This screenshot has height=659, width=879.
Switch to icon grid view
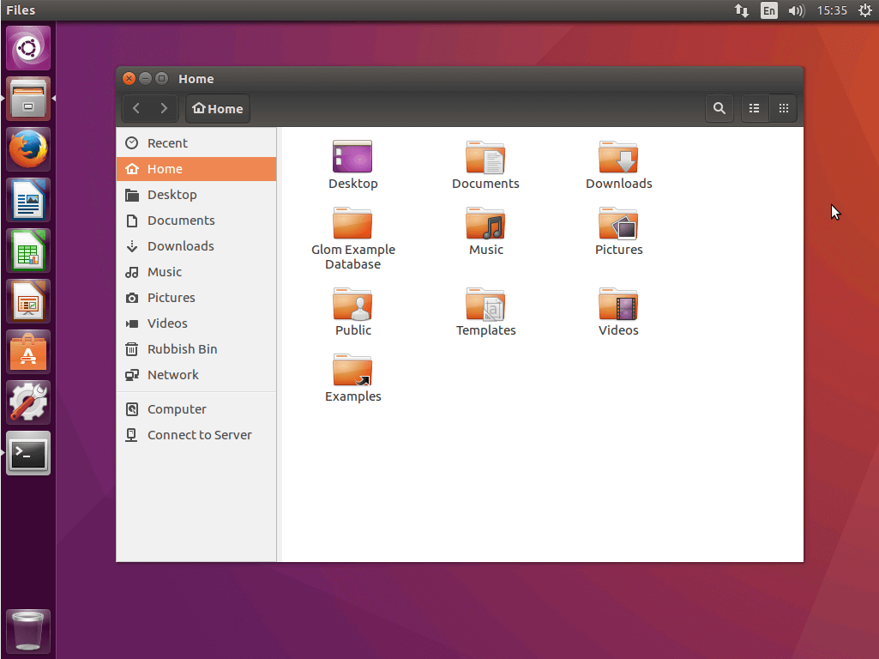coord(784,108)
